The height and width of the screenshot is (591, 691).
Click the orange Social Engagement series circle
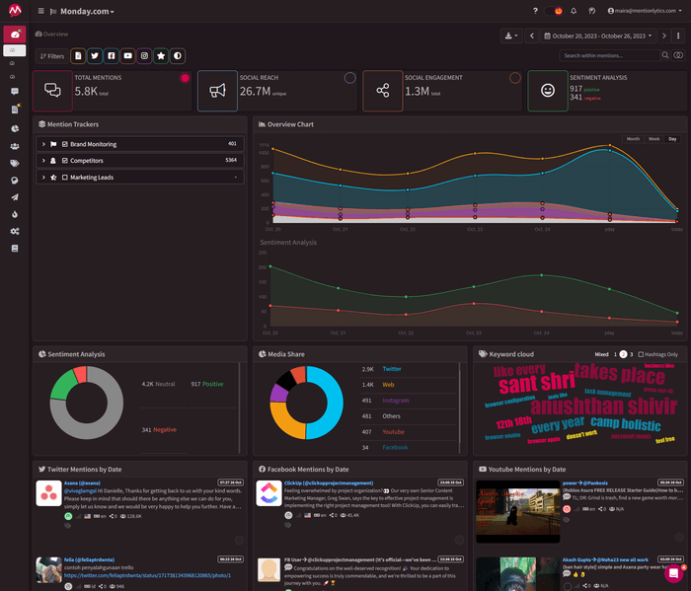point(514,78)
